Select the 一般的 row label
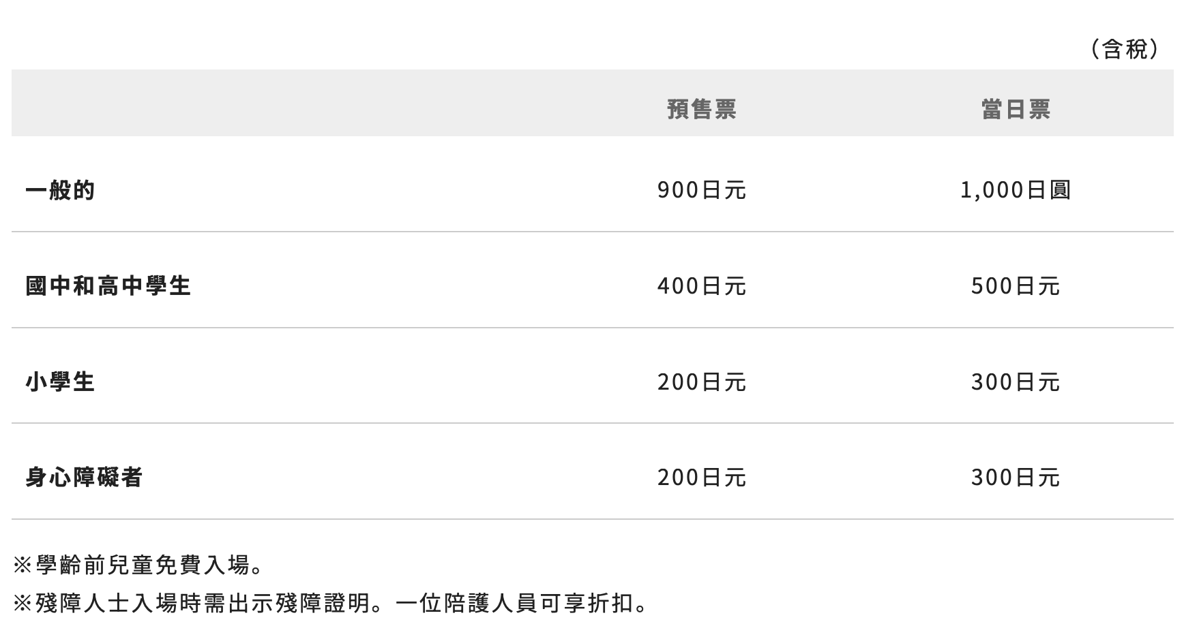Screen dimensions: 1199x639 pyautogui.click(x=60, y=190)
